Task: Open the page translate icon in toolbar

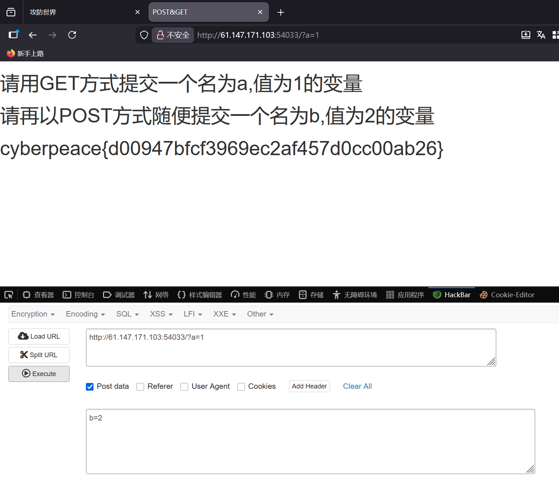Action: [x=541, y=35]
